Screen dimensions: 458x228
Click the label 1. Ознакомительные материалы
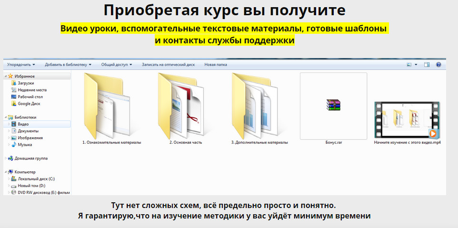click(111, 142)
